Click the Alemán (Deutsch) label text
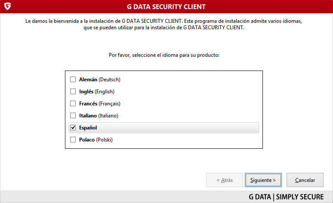The width and height of the screenshot is (333, 203). click(99, 80)
